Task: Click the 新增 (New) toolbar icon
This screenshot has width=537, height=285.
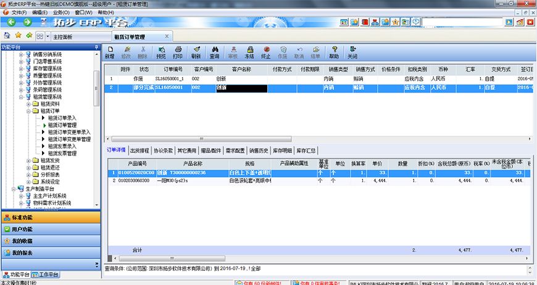Action: 109,52
